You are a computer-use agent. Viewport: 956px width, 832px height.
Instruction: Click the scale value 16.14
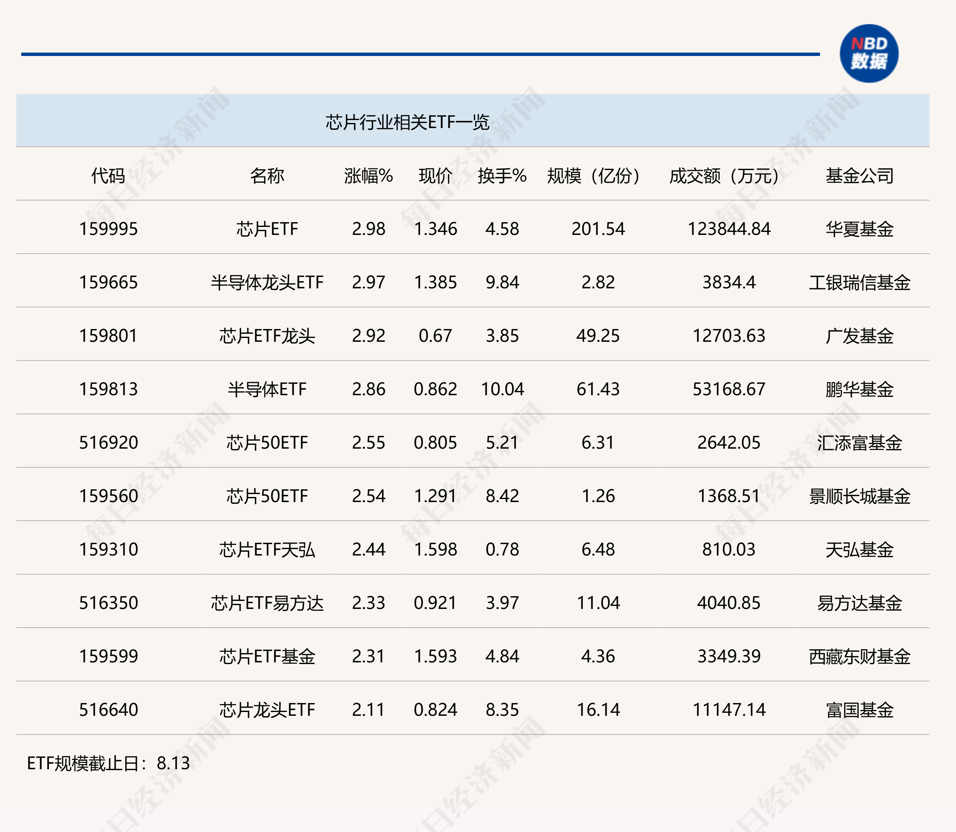tap(598, 709)
